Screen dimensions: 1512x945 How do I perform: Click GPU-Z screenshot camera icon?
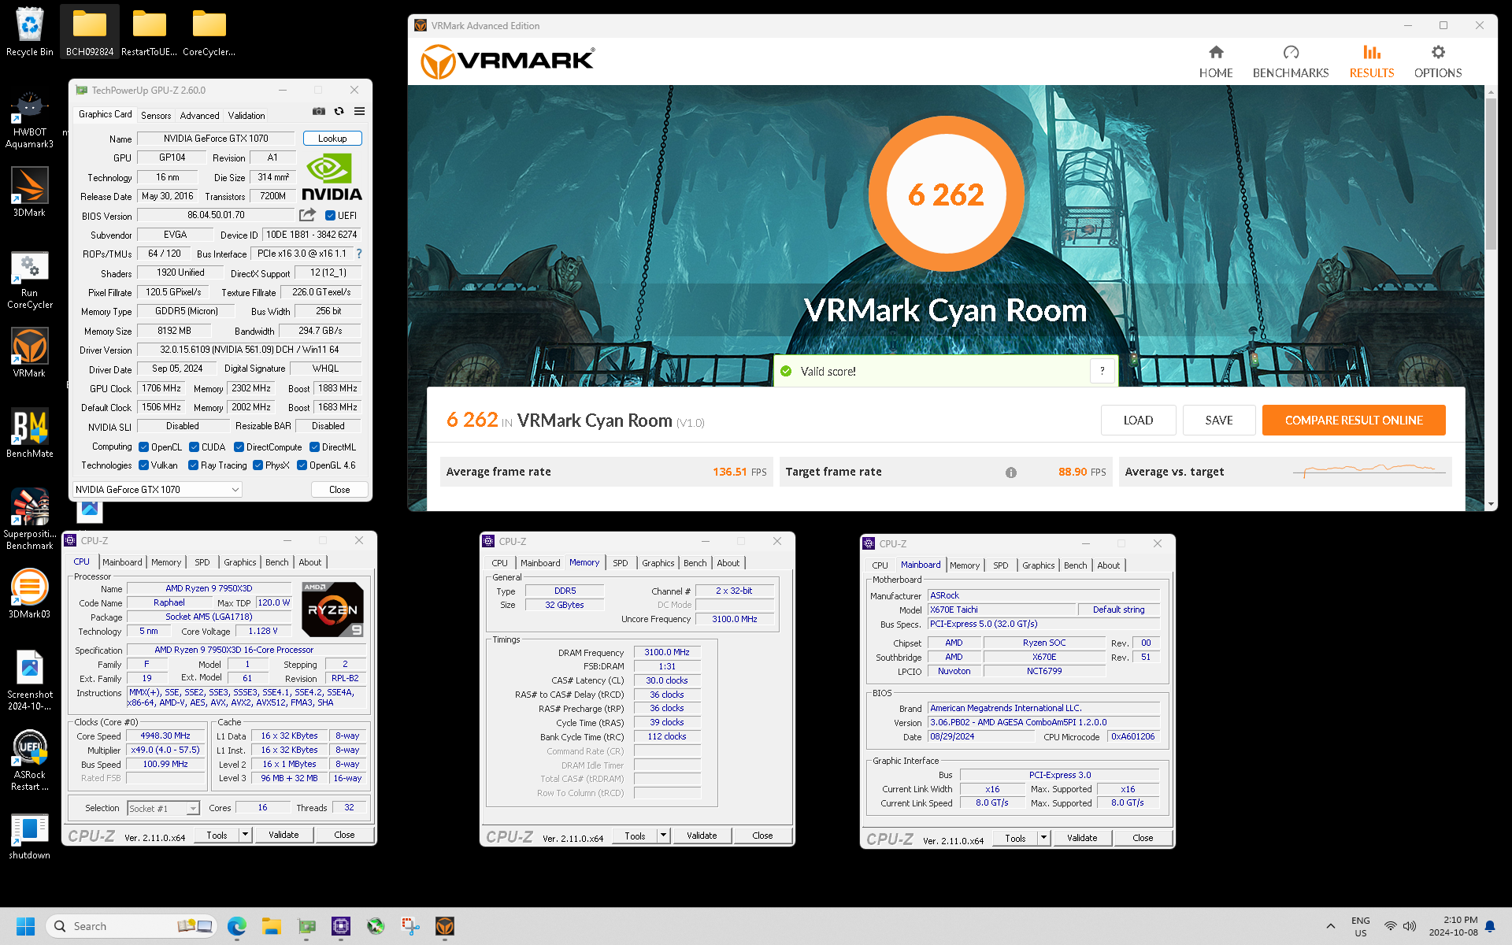[x=318, y=111]
